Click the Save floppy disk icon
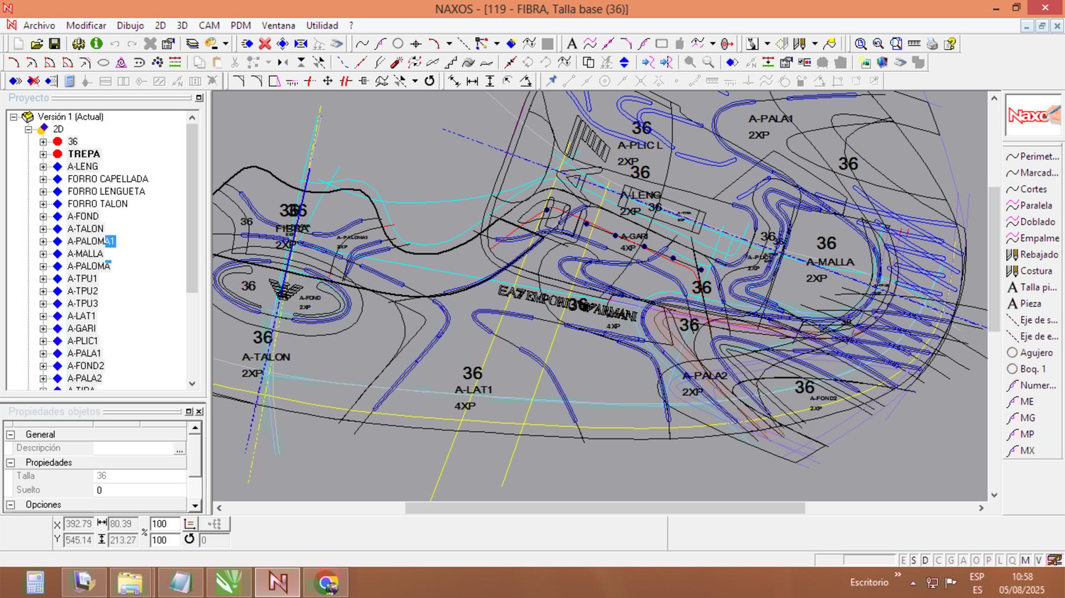 tap(55, 44)
